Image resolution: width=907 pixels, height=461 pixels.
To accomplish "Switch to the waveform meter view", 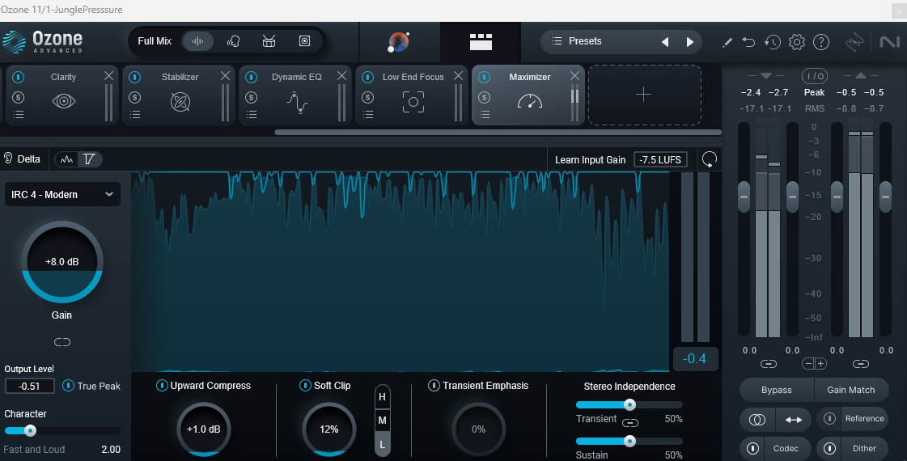I will click(x=67, y=159).
